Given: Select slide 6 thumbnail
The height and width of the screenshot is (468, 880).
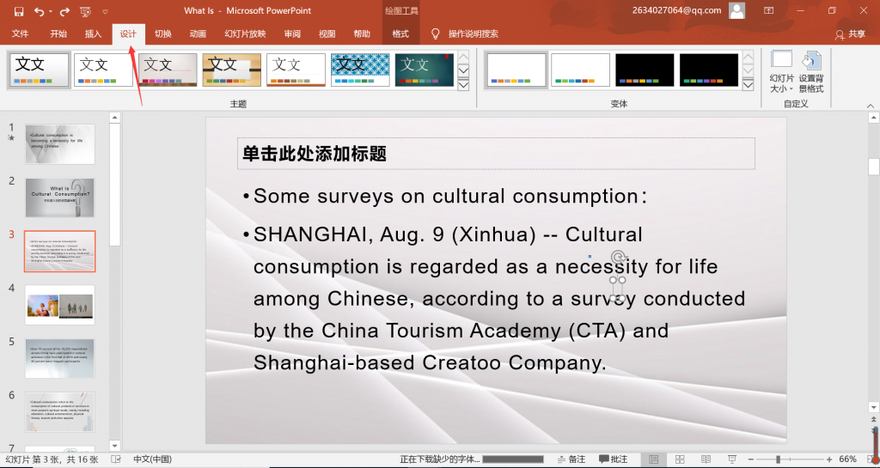Looking at the screenshot, I should [x=60, y=412].
